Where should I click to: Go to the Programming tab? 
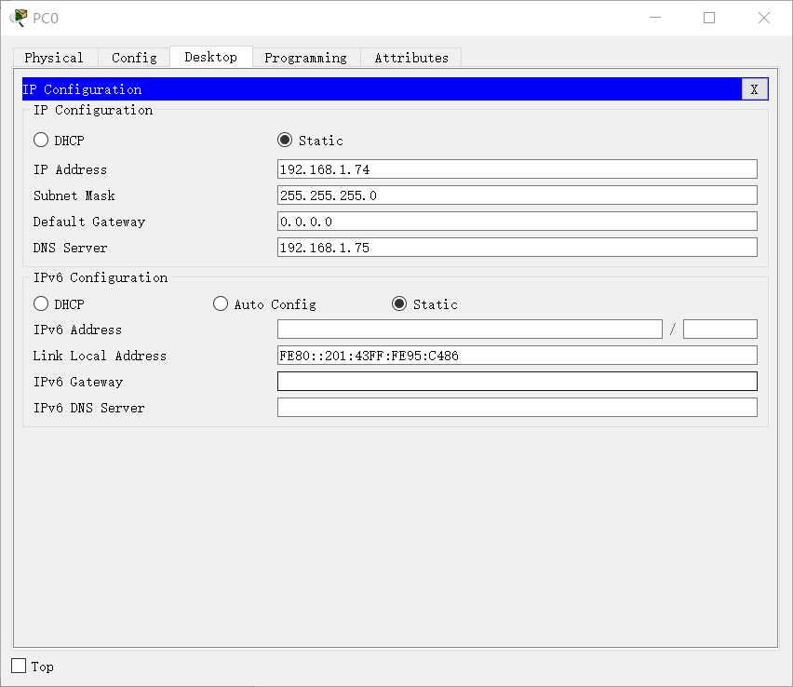click(x=306, y=58)
